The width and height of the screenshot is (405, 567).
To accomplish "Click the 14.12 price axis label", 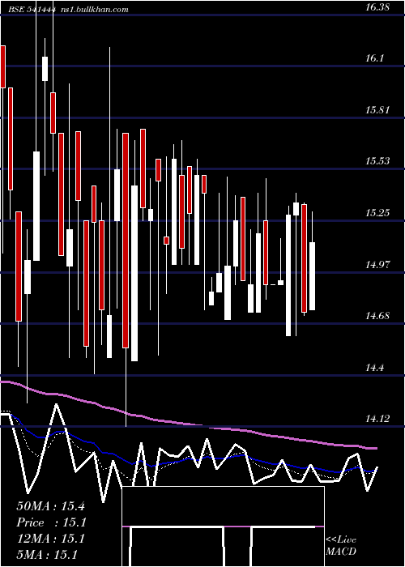I will point(377,419).
